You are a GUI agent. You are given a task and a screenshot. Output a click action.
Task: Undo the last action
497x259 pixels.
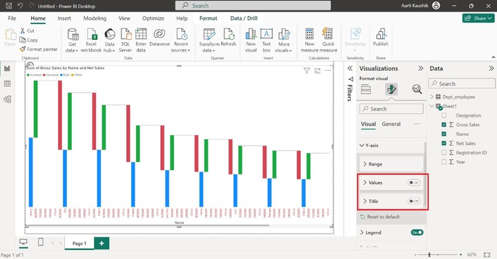click(x=20, y=6)
